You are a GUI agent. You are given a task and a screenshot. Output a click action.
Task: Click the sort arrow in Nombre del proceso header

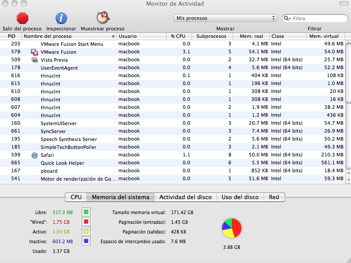tap(113, 37)
